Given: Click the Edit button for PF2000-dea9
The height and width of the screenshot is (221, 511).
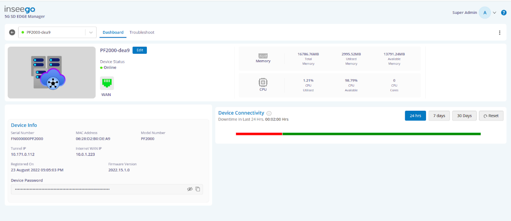Looking at the screenshot, I should pos(140,51).
